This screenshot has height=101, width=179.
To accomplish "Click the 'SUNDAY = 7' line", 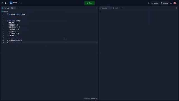I will [x=13, y=36].
